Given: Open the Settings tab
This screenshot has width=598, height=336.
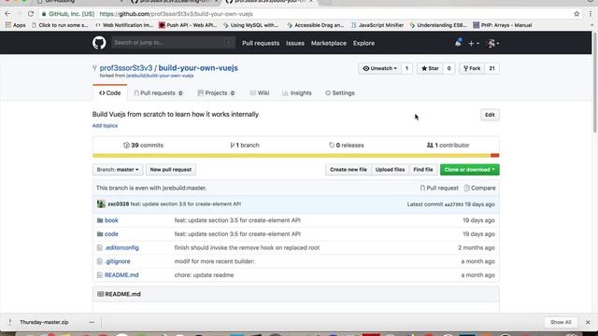Looking at the screenshot, I should pyautogui.click(x=340, y=93).
